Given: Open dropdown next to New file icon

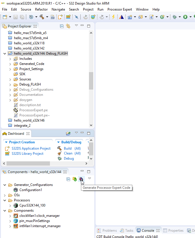Looking at the screenshot, I should 10,17.
